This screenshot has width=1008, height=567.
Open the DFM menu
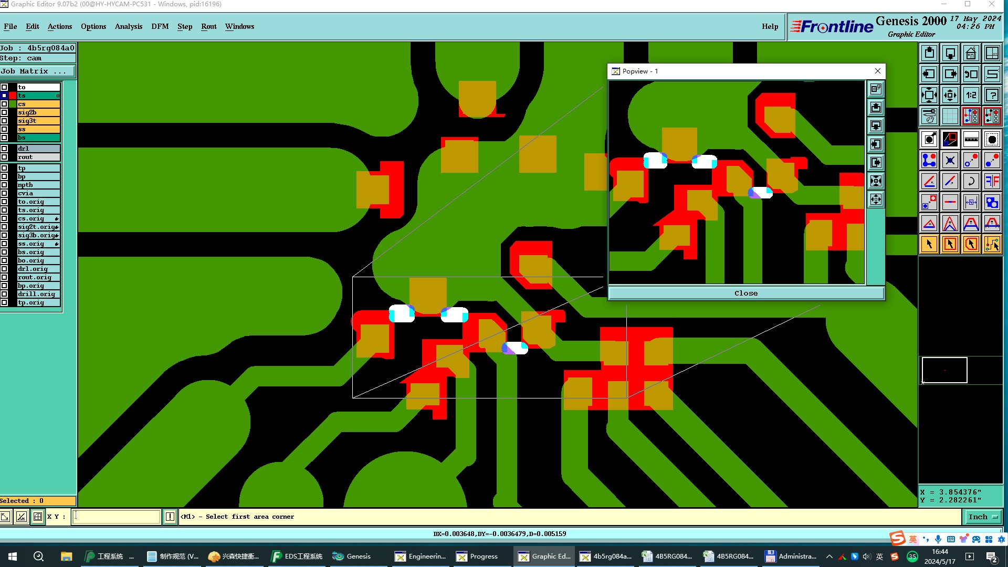[x=160, y=26]
